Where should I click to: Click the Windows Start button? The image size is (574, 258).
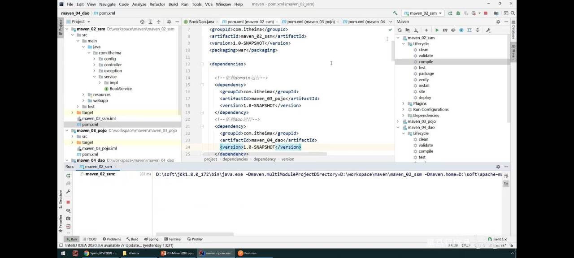point(62,253)
